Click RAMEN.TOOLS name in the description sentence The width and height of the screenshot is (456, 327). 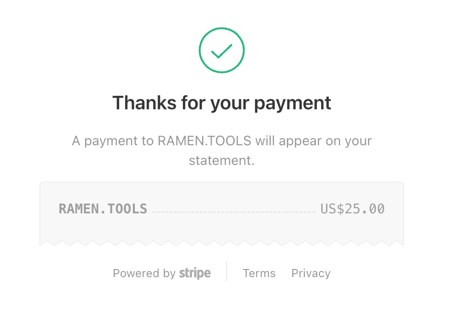[205, 141]
